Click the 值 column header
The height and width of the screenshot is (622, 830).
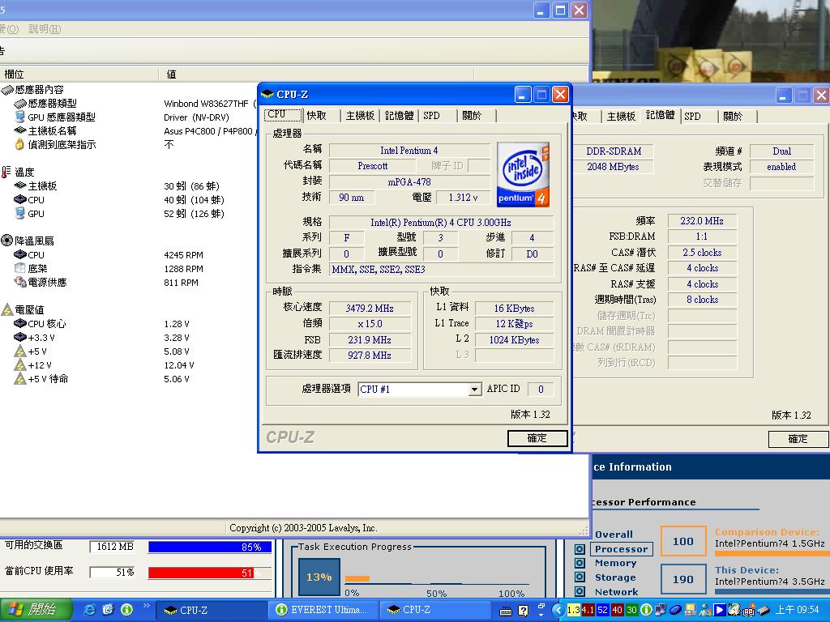tap(316, 74)
